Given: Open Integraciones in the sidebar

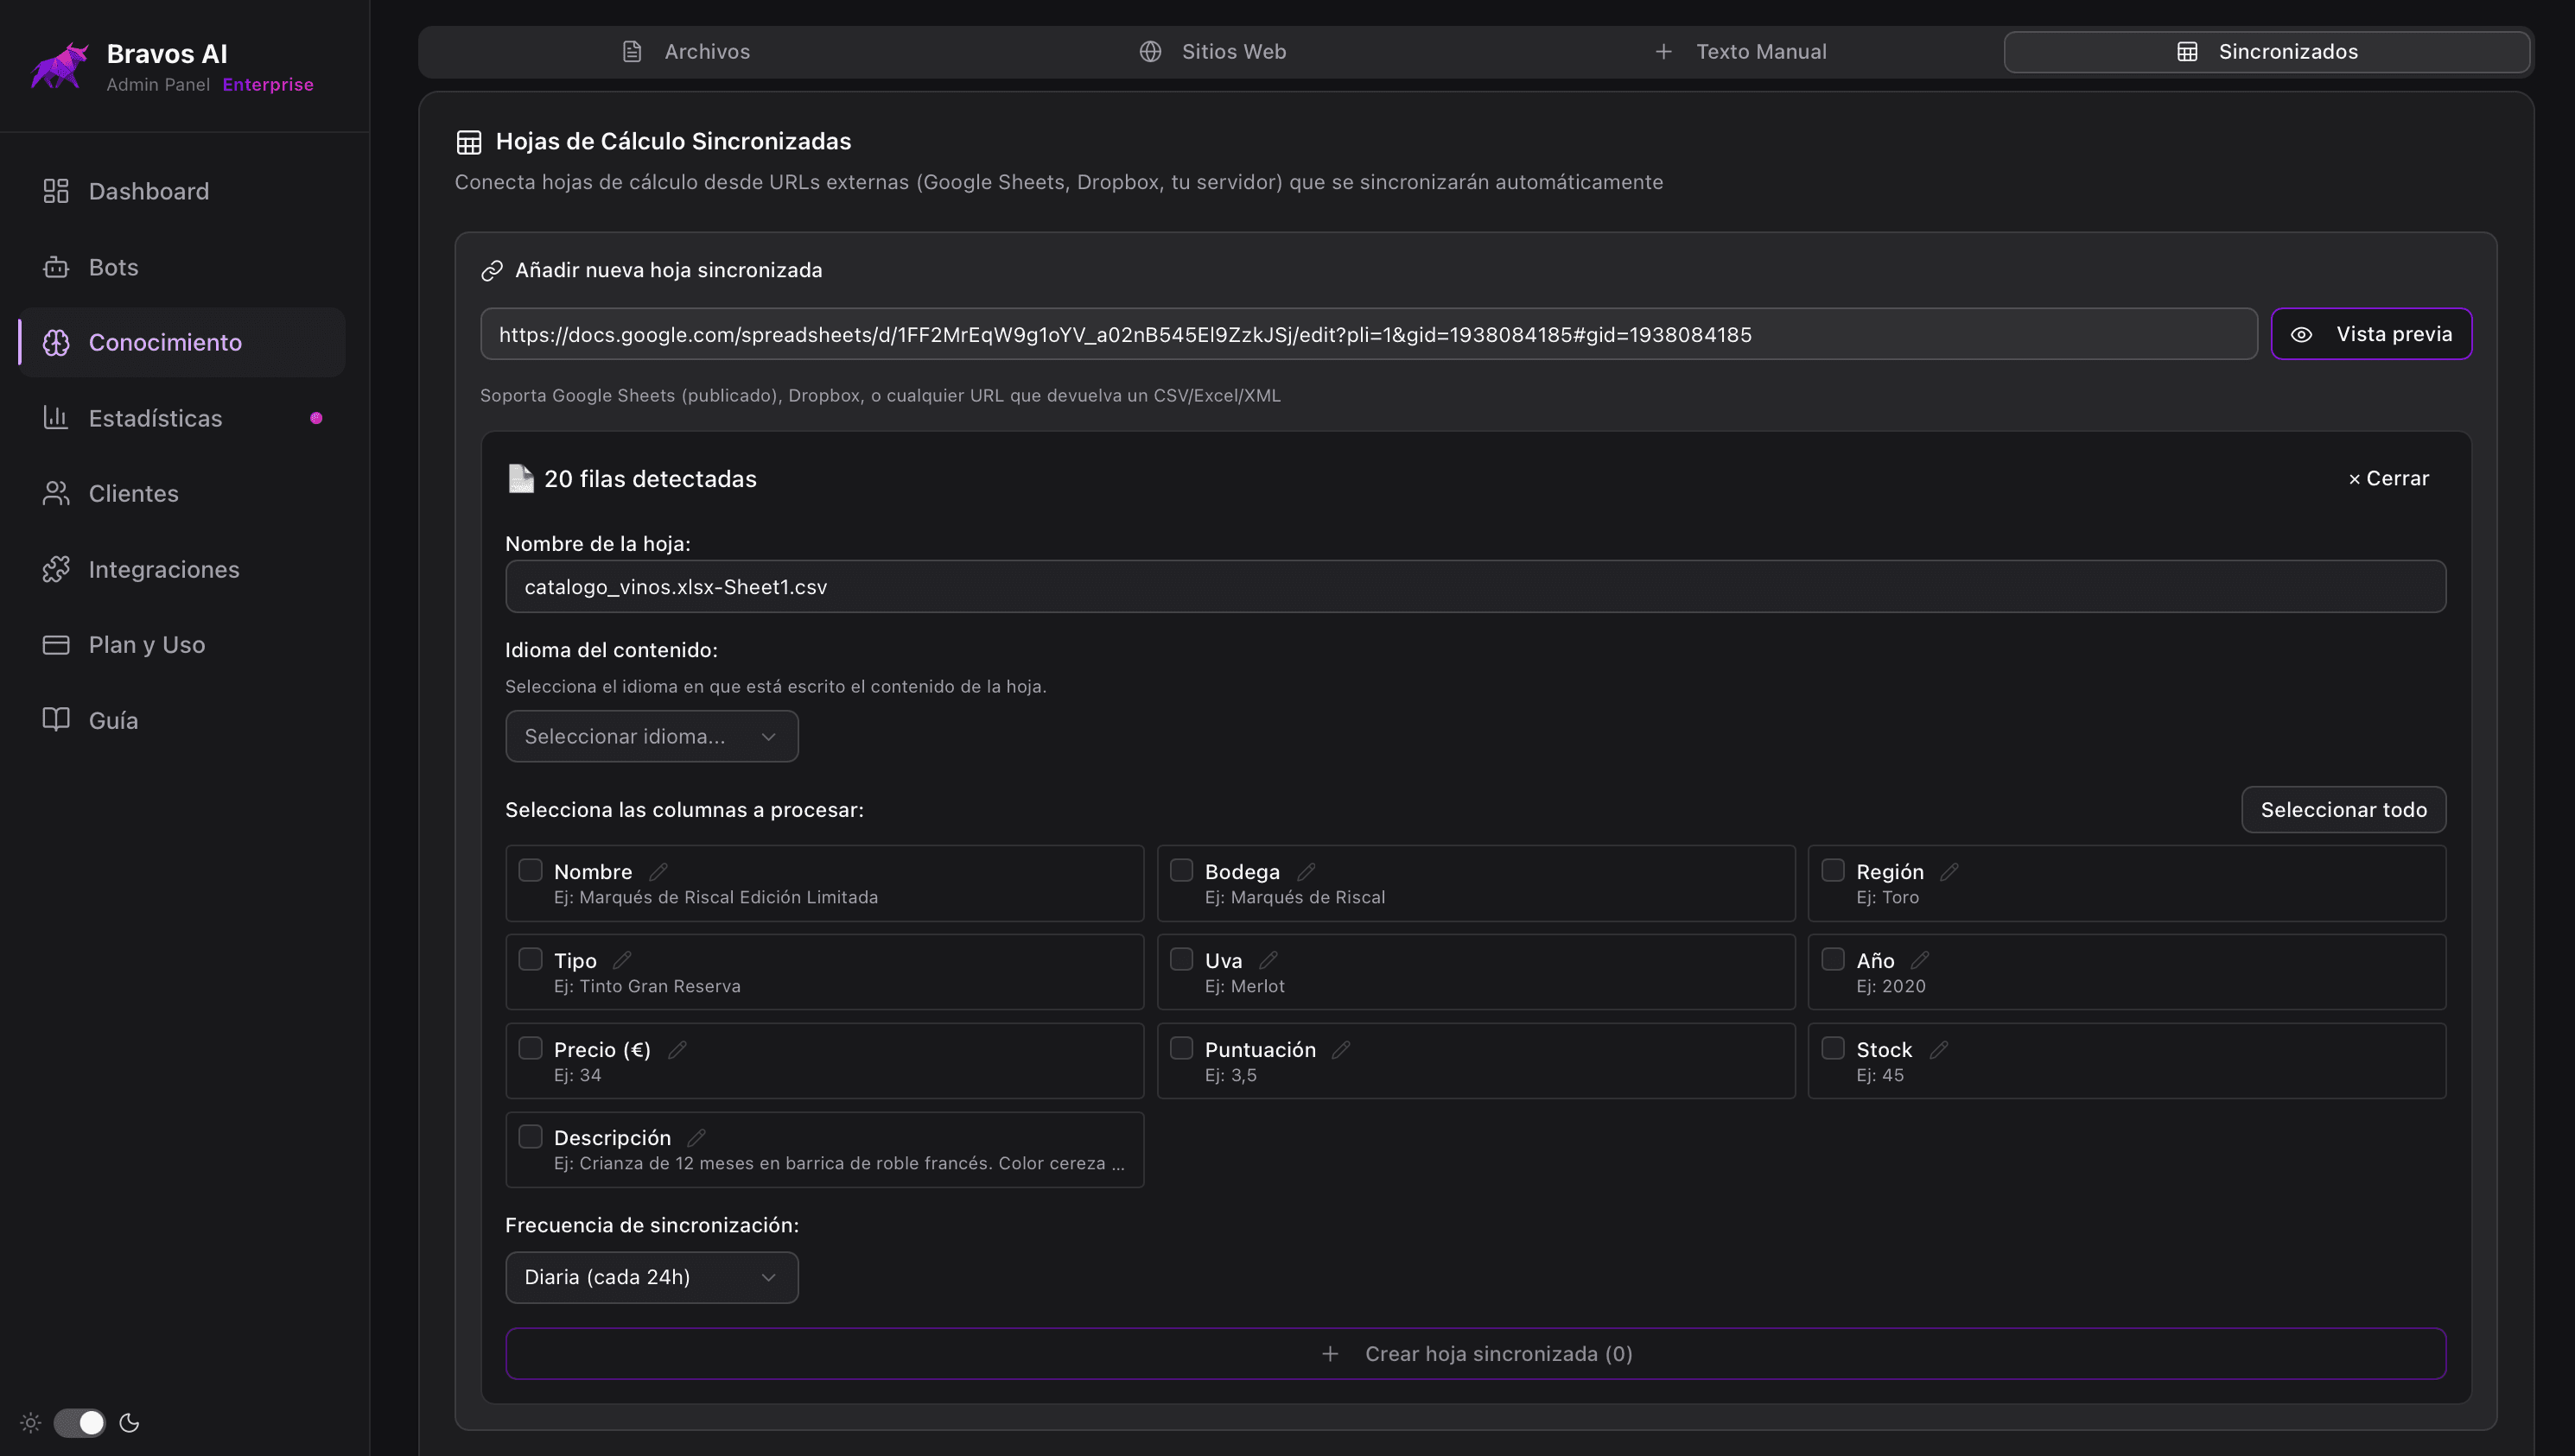Looking at the screenshot, I should (x=182, y=569).
